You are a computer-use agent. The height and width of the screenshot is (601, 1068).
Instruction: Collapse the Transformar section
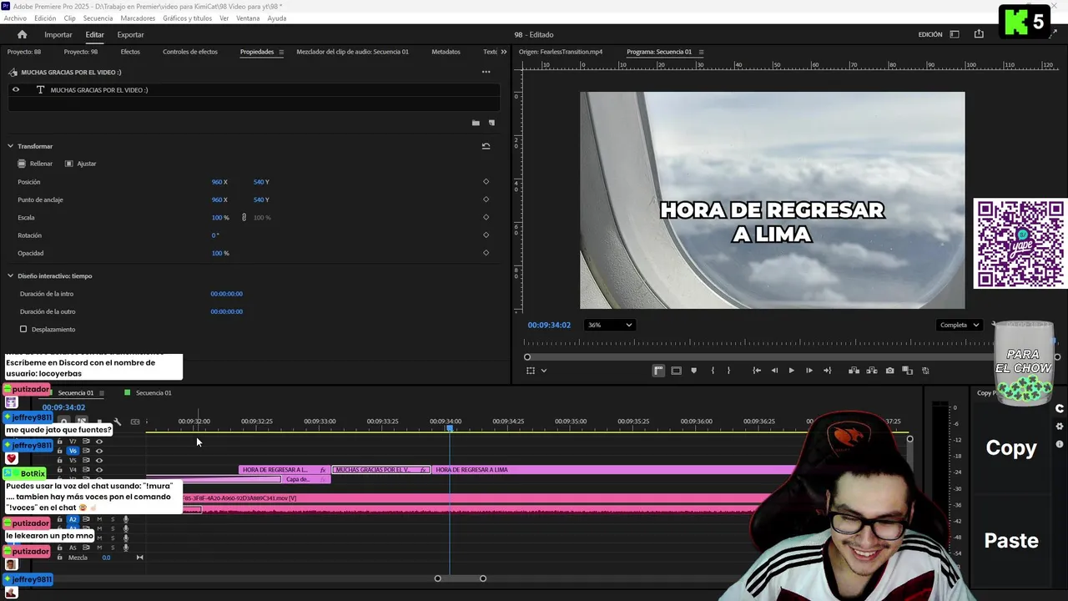click(10, 146)
